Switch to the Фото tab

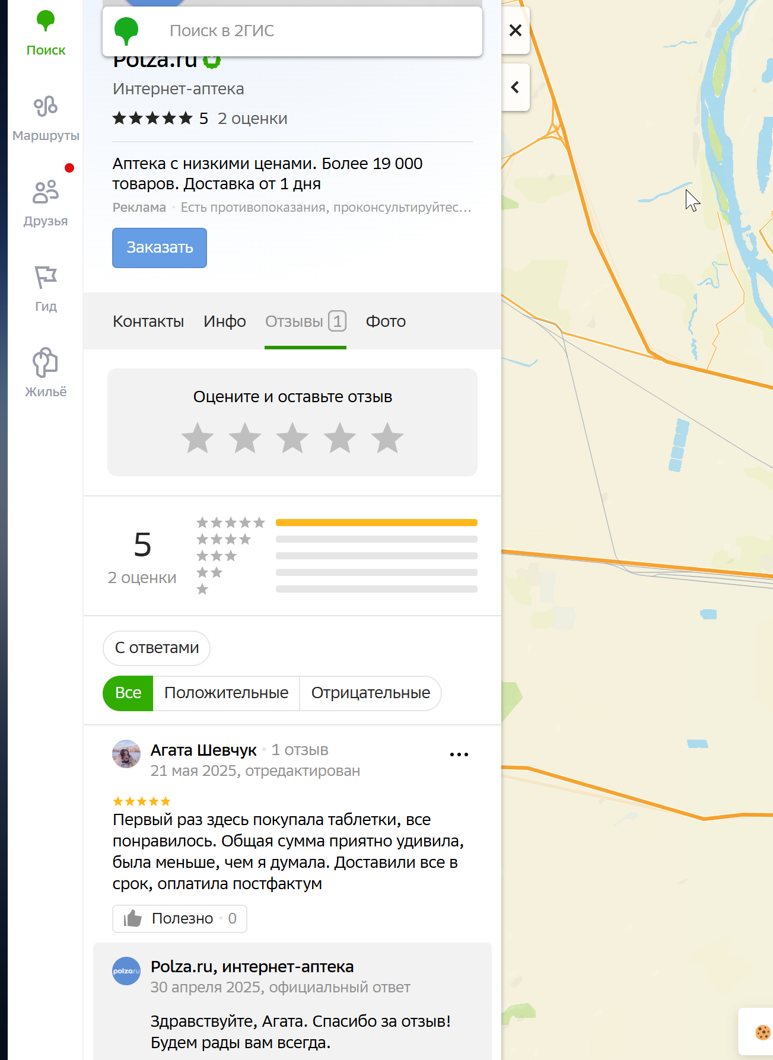coord(386,321)
